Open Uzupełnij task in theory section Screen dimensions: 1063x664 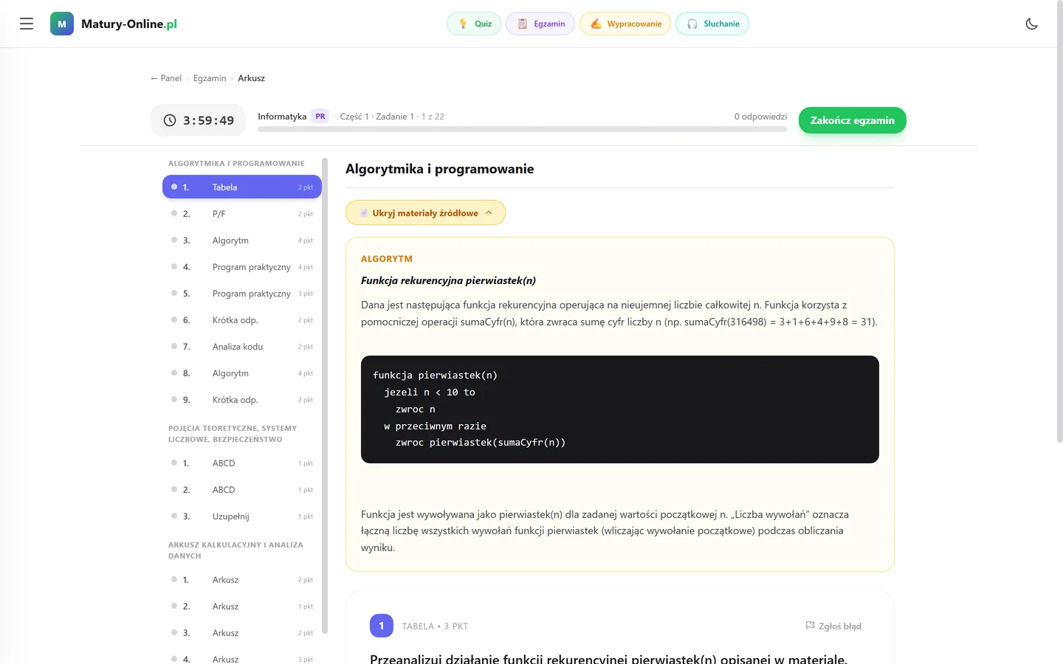point(242,516)
